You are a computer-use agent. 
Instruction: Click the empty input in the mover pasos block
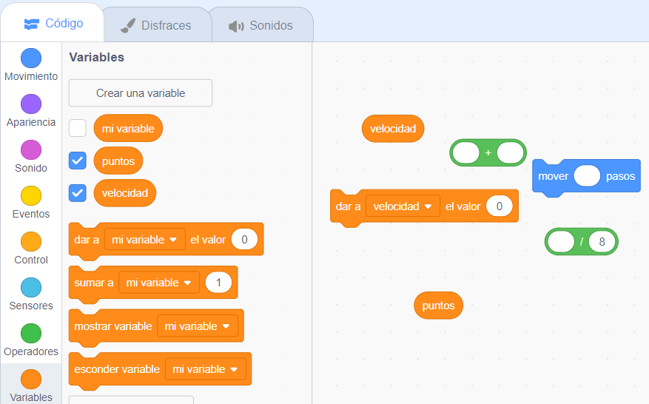(587, 176)
